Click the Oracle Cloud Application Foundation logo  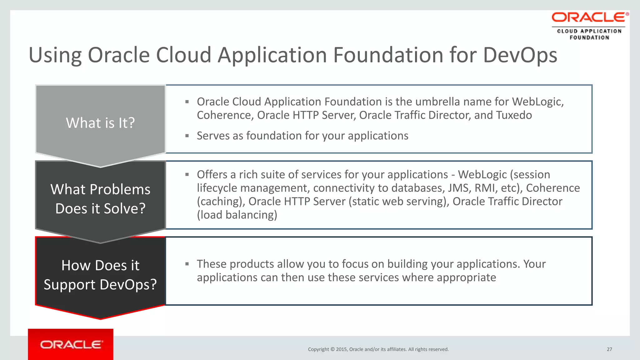(590, 26)
